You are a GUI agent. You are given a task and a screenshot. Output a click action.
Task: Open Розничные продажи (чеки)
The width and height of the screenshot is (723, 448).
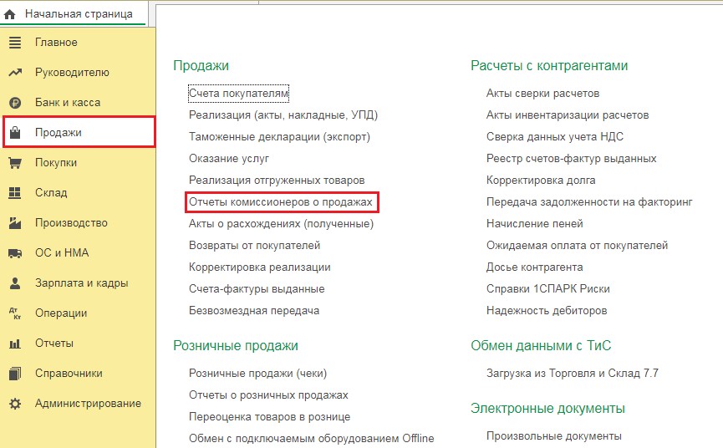(x=257, y=374)
